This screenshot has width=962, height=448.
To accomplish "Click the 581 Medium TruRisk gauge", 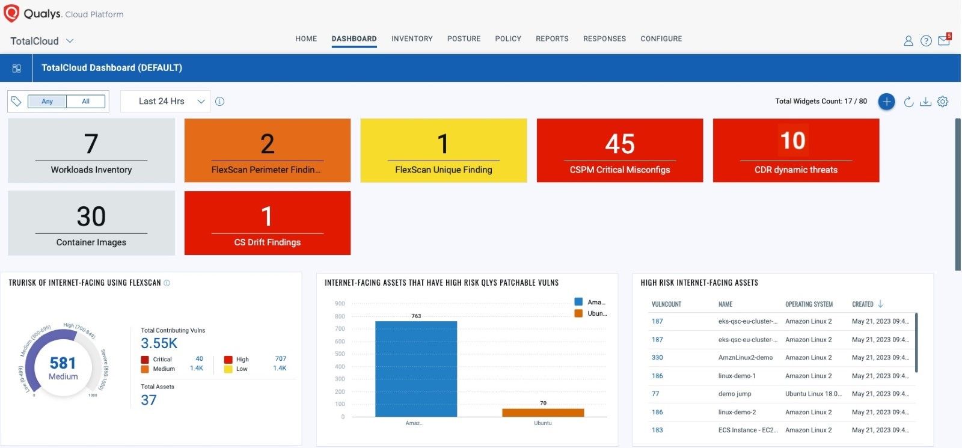I will coord(63,367).
